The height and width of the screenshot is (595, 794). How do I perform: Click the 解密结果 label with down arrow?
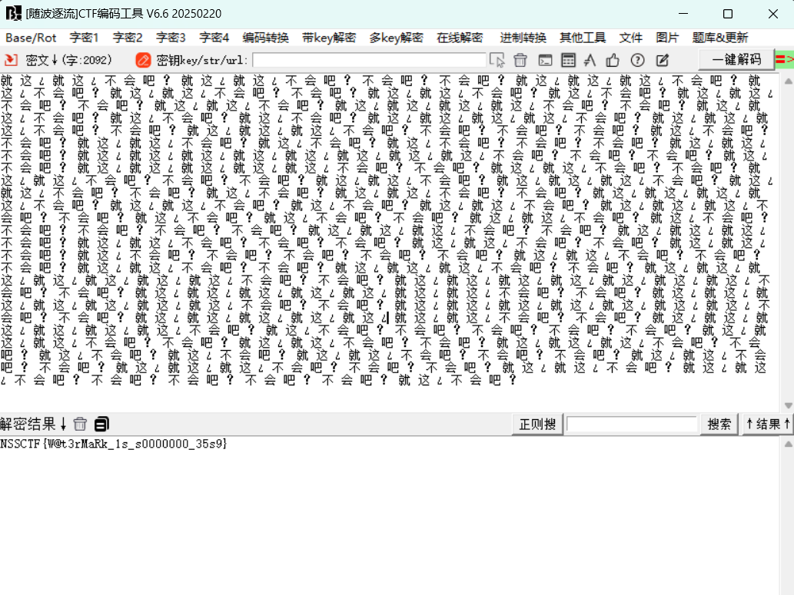click(x=33, y=424)
